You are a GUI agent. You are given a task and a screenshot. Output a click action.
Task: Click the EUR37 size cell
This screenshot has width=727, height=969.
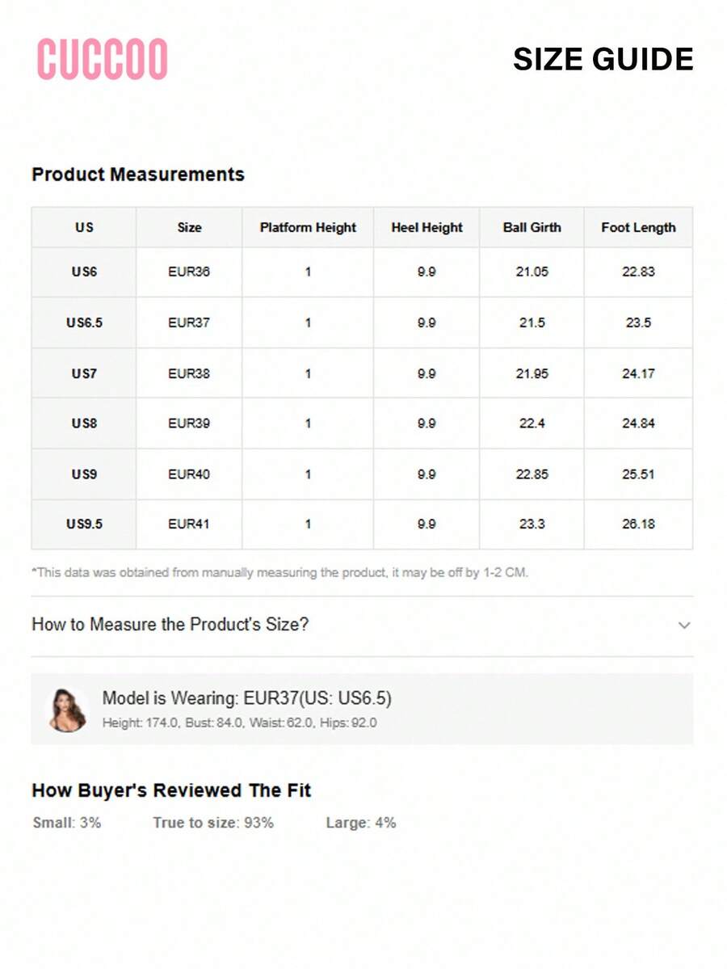tap(189, 322)
